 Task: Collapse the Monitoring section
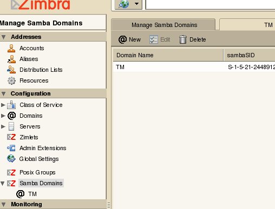4,205
